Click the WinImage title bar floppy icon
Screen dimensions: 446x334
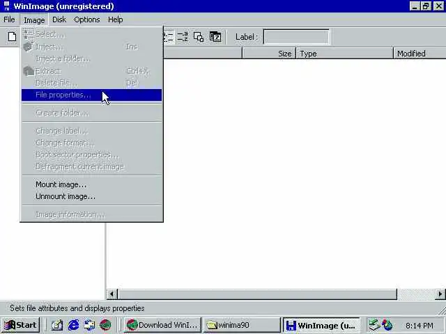[x=6, y=6]
